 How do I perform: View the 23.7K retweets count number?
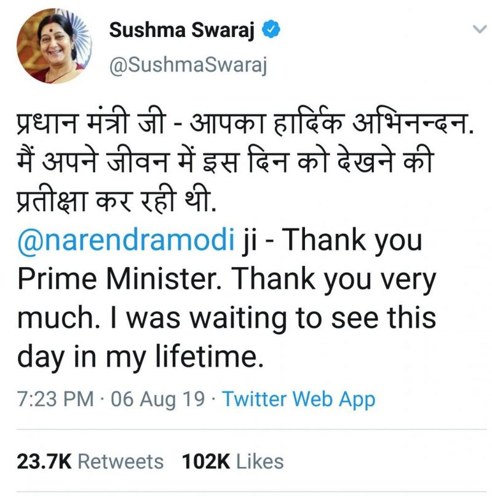[44, 461]
